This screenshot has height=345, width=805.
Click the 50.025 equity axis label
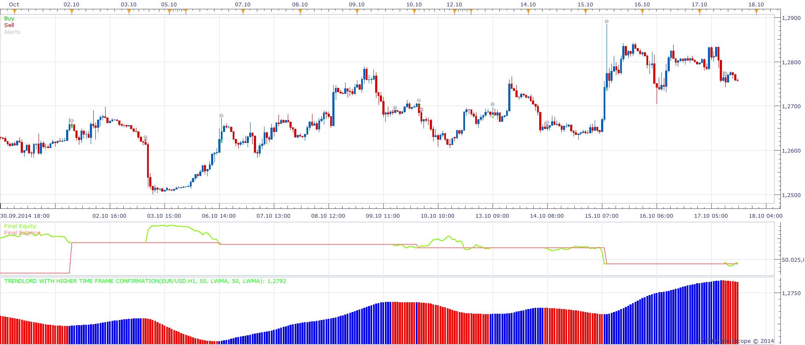(x=793, y=260)
